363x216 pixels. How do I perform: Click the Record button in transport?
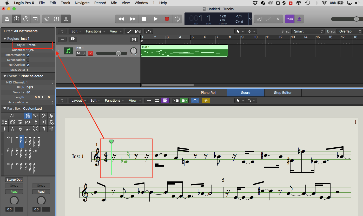coord(167,19)
